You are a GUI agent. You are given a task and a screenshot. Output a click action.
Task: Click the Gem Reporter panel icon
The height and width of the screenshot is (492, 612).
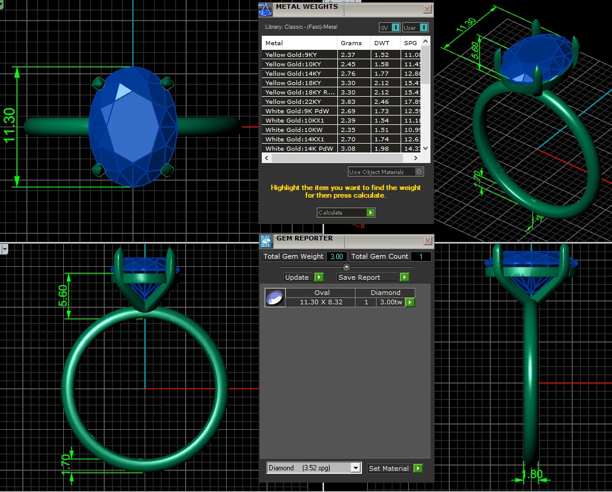[x=266, y=240]
